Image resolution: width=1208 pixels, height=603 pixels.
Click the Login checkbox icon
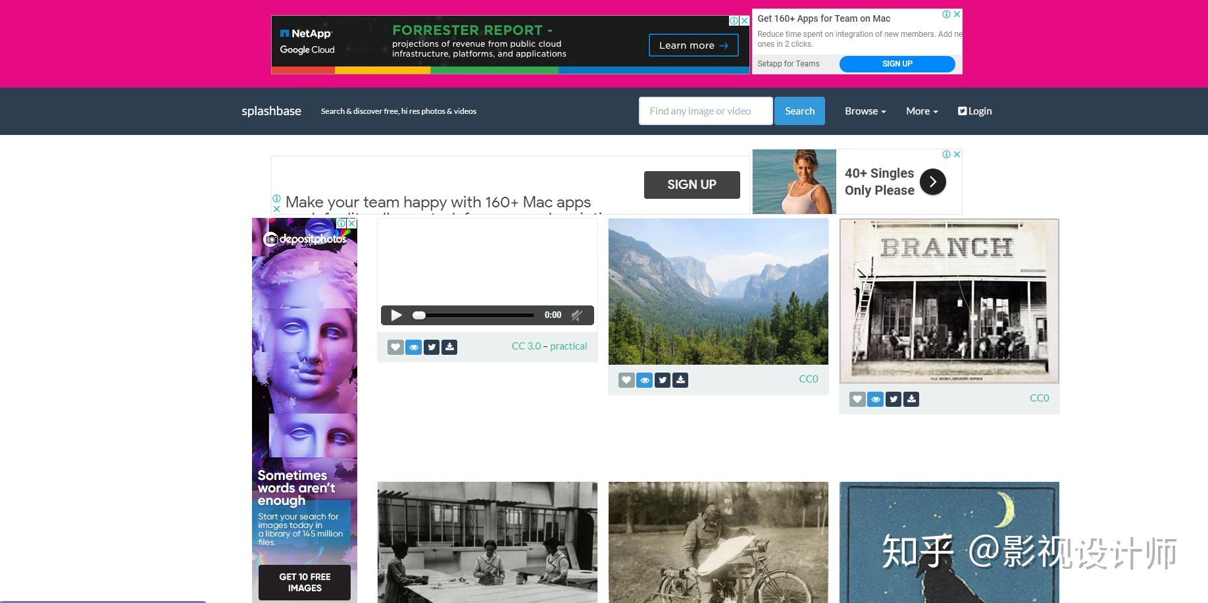(x=962, y=111)
